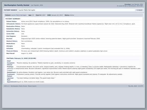
Task: Click the Oral Hygiene row label
Action: [x=11, y=36]
